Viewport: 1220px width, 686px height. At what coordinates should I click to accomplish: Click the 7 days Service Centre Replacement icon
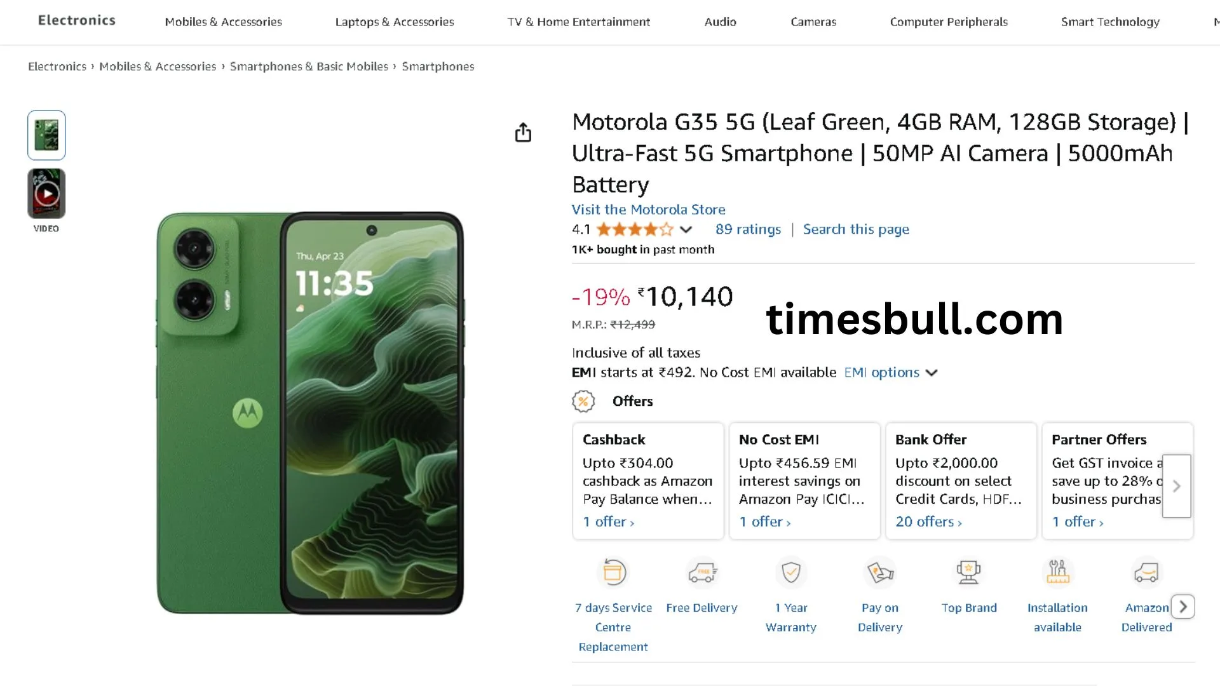pos(614,572)
